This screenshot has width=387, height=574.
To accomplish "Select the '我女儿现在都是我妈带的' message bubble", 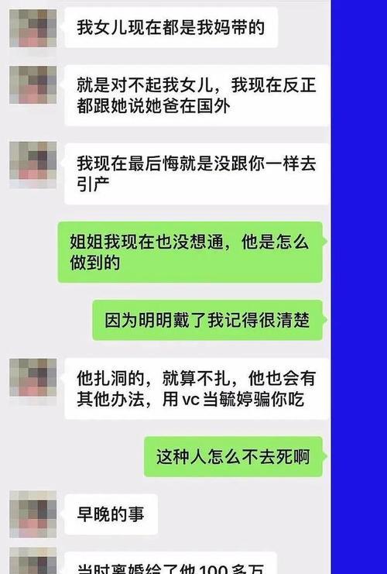I will point(171,28).
